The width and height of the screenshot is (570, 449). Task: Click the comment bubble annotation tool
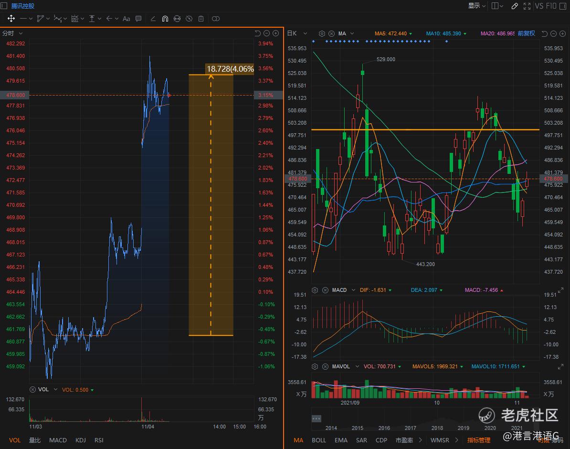point(138,19)
